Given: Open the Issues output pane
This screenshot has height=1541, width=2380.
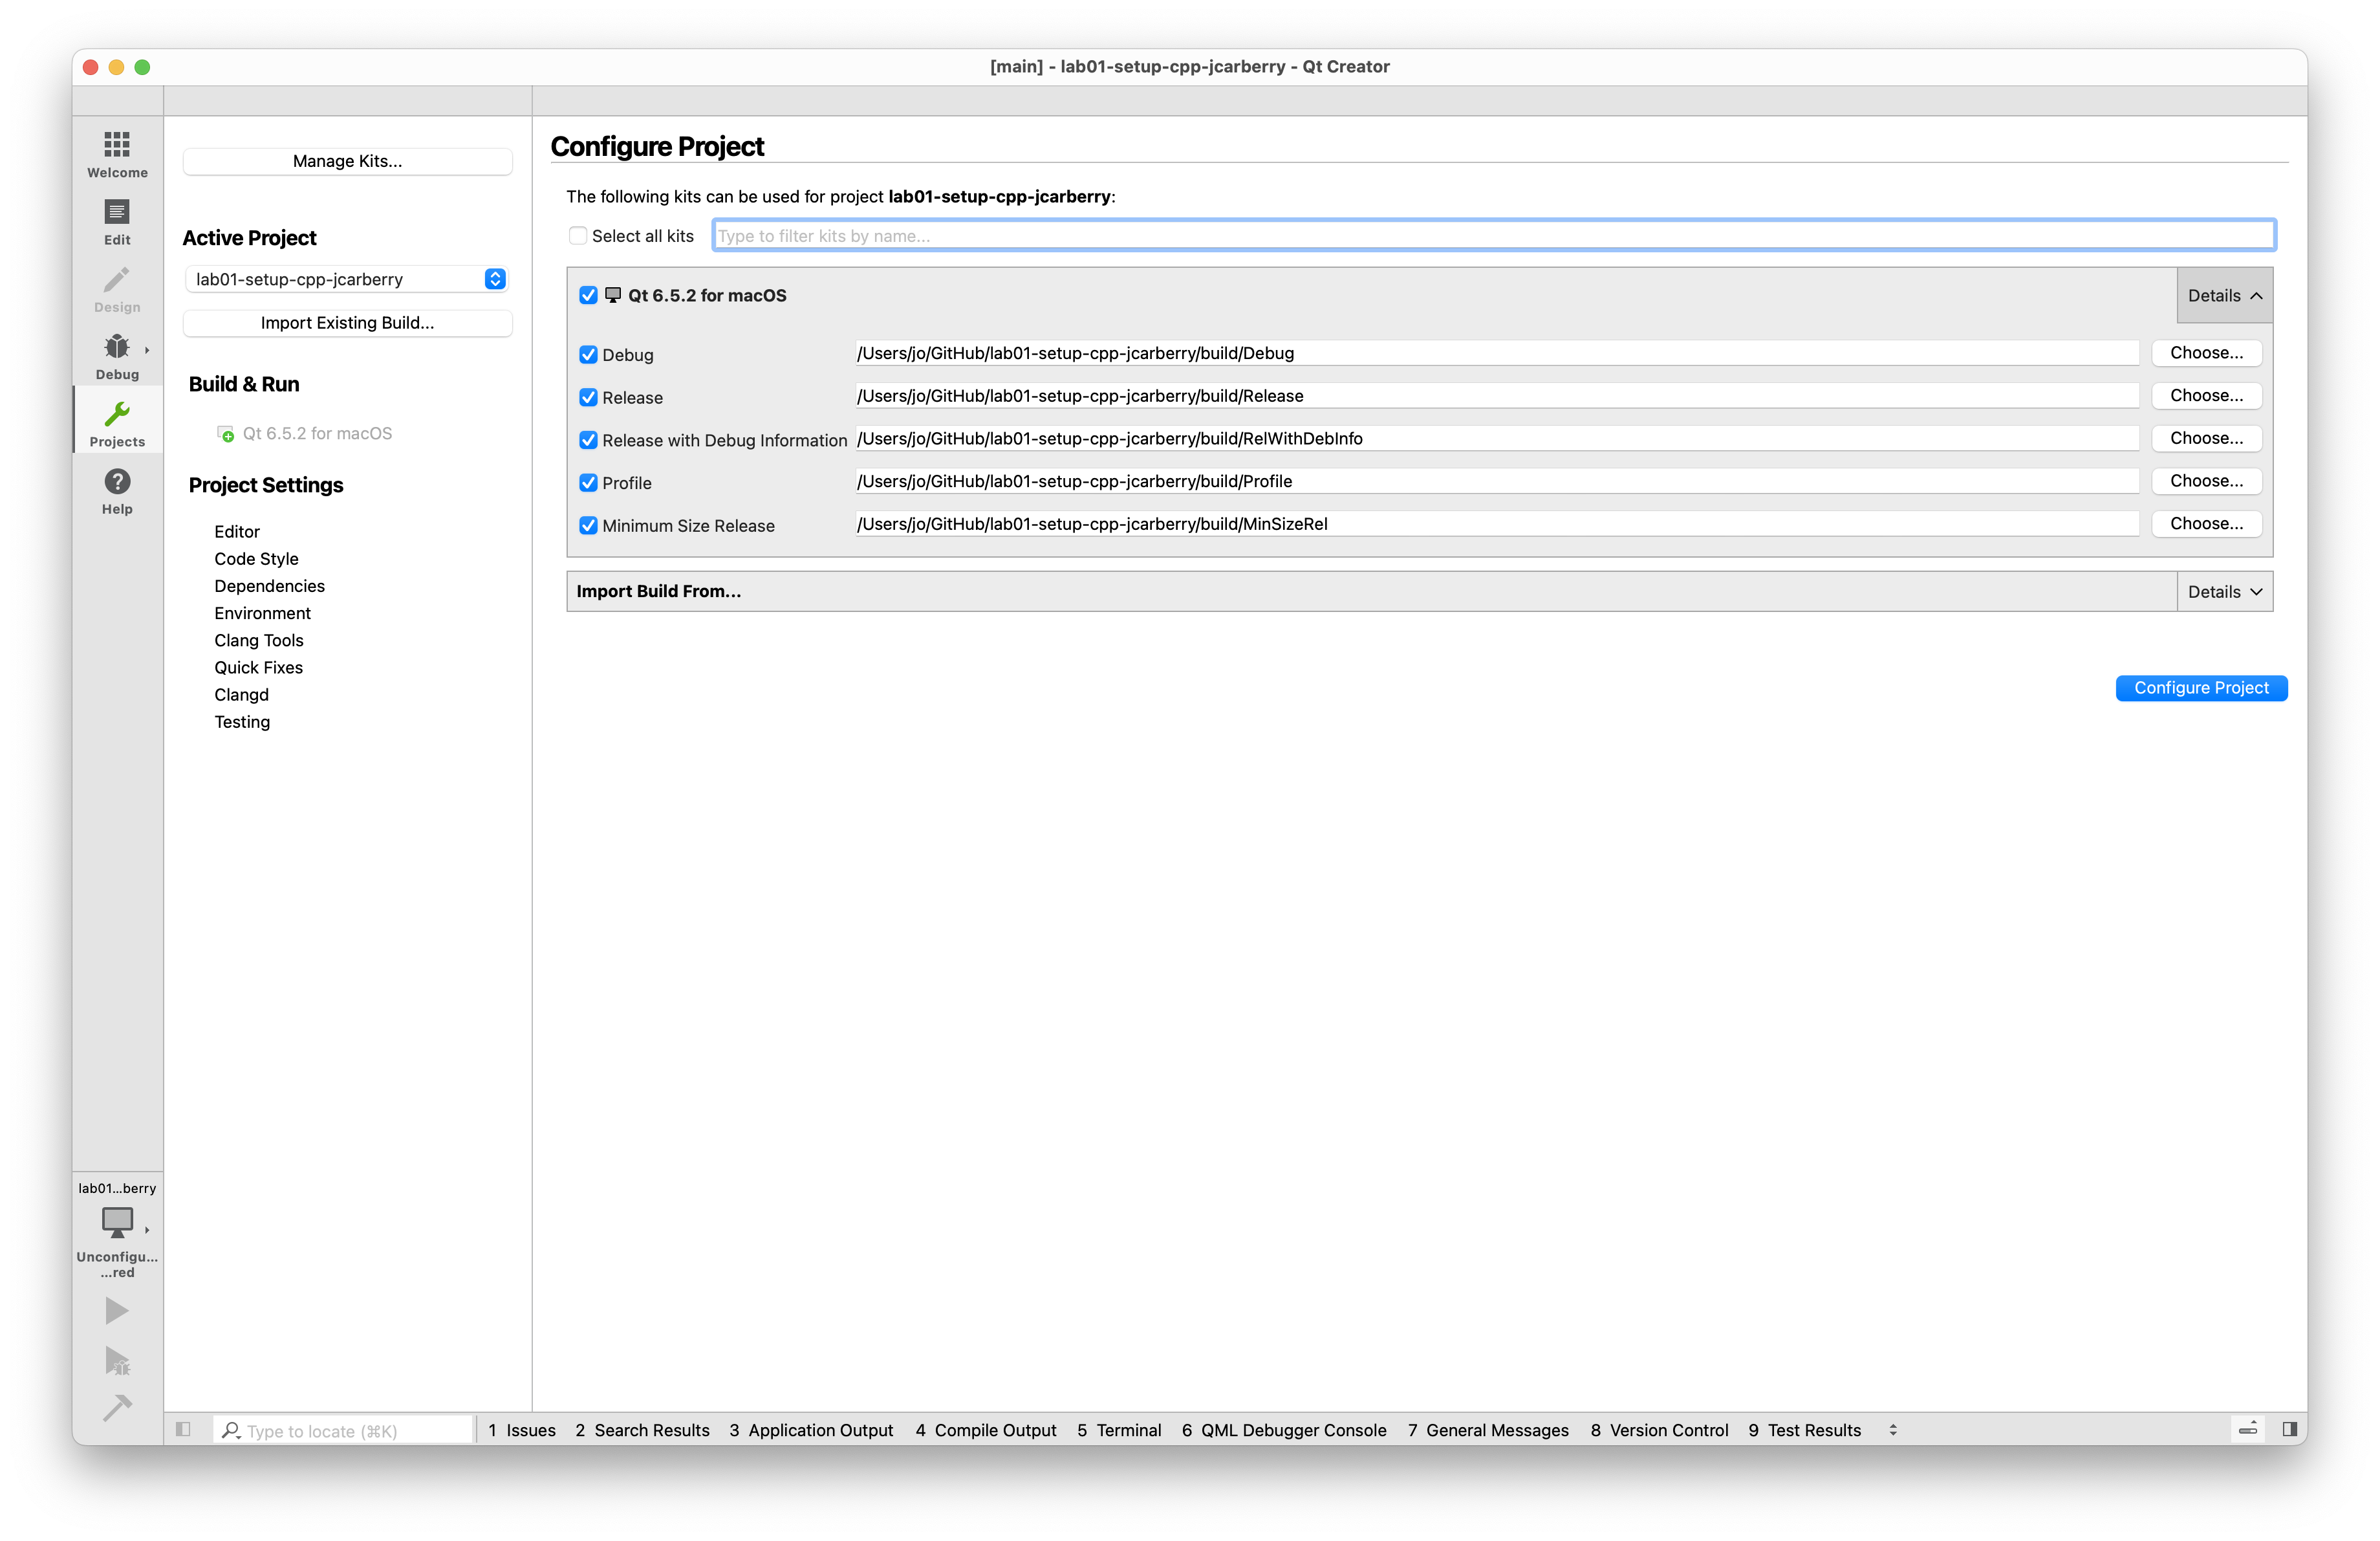Looking at the screenshot, I should [x=522, y=1430].
